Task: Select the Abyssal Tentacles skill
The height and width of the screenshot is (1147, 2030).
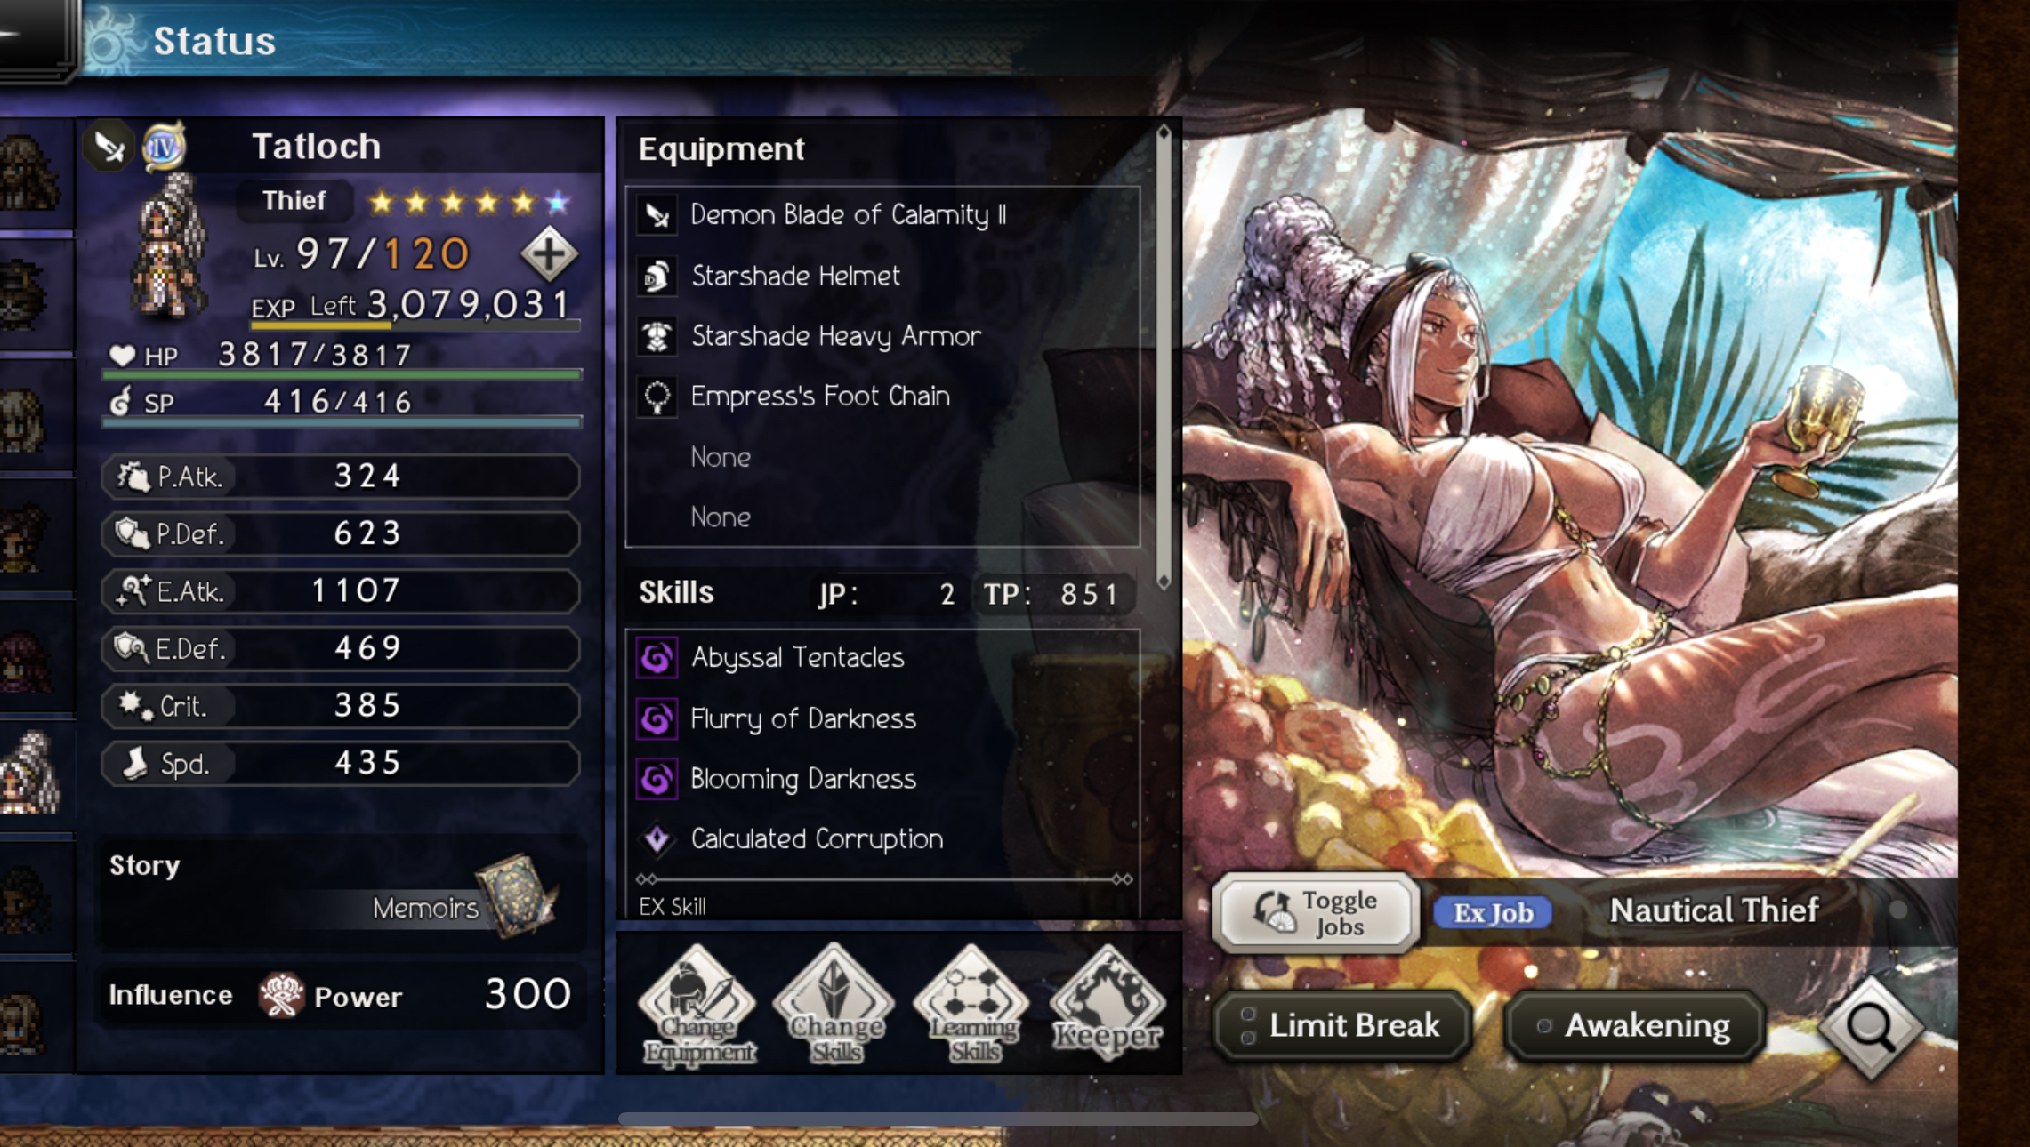Action: (882, 658)
